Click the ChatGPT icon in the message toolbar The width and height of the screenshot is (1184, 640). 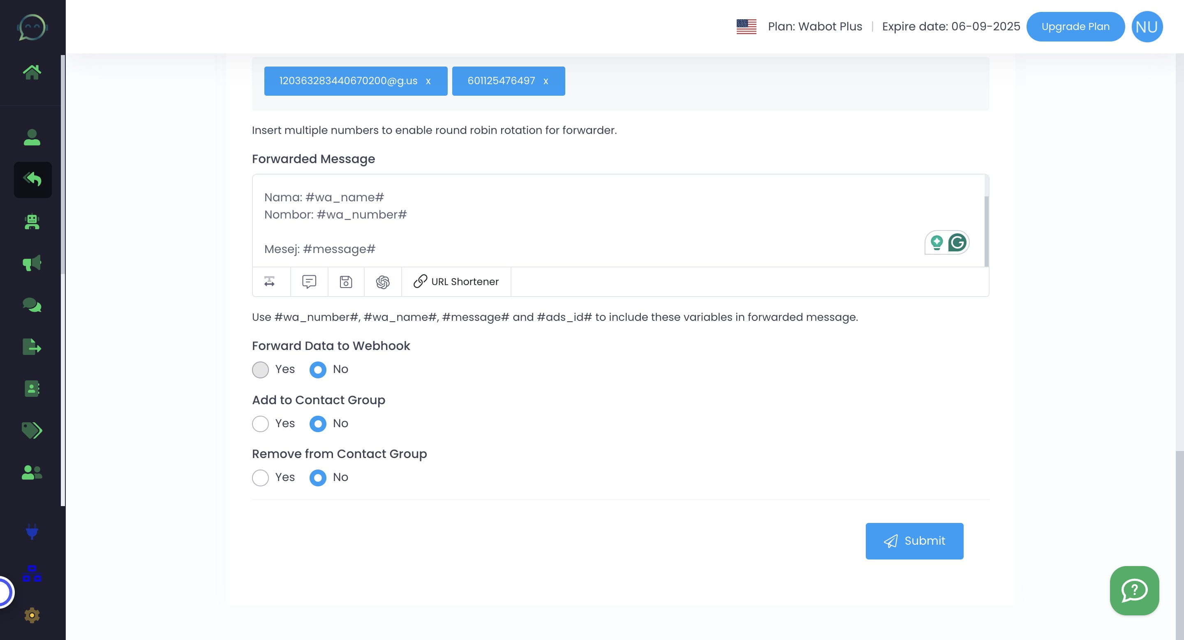tap(382, 282)
